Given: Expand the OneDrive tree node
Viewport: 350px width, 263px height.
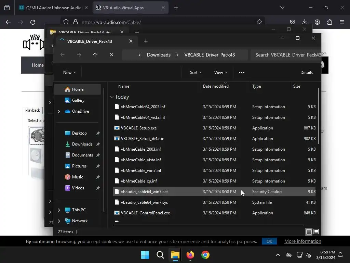Looking at the screenshot, I should tap(59, 111).
